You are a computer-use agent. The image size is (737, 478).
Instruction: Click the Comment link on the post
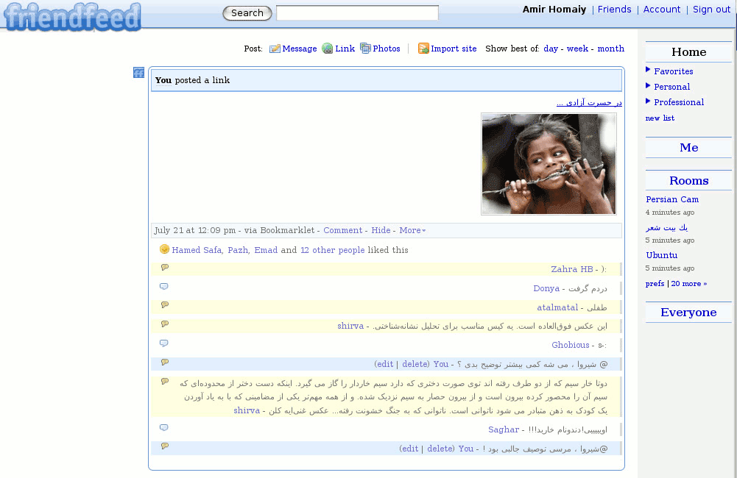point(342,231)
